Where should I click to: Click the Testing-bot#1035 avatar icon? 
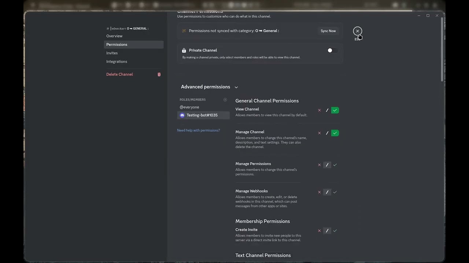(x=182, y=115)
